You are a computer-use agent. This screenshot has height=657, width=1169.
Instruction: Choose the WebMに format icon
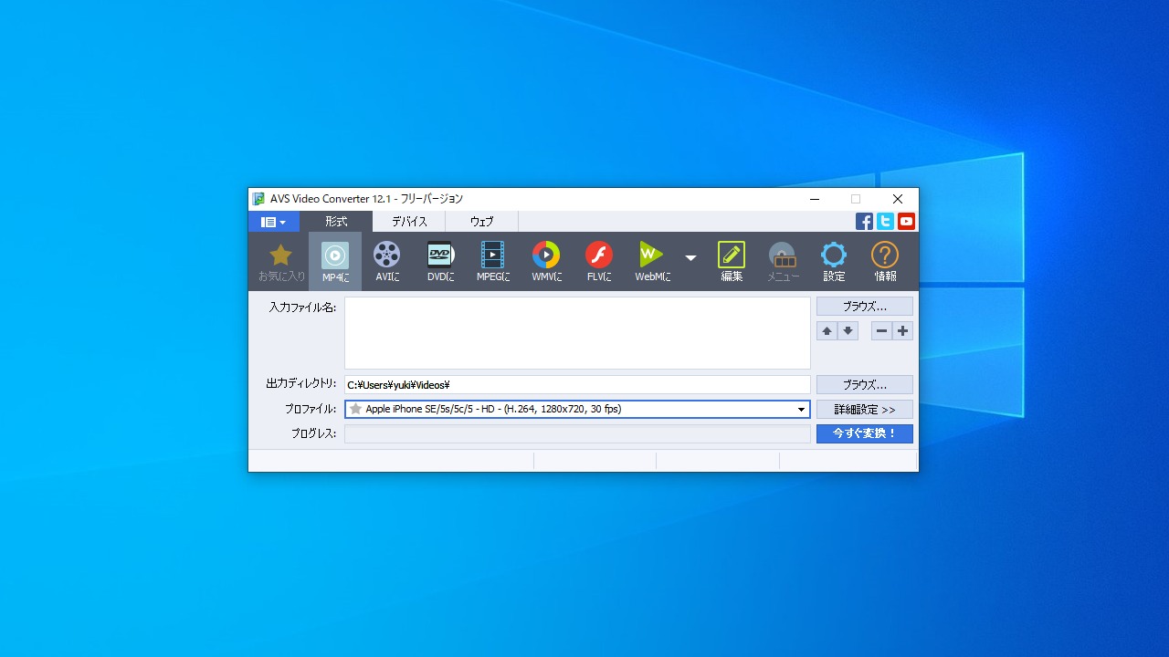point(652,262)
